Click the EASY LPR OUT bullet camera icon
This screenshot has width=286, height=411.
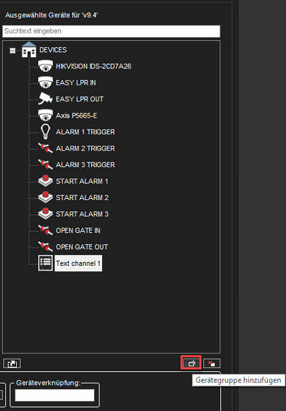[x=46, y=99]
